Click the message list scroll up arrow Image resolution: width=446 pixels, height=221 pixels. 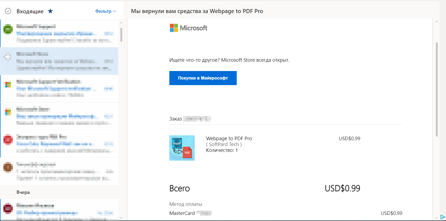point(121,23)
